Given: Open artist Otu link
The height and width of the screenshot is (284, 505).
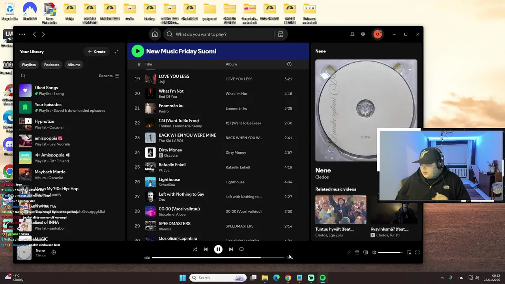Looking at the screenshot, I should [x=162, y=200].
